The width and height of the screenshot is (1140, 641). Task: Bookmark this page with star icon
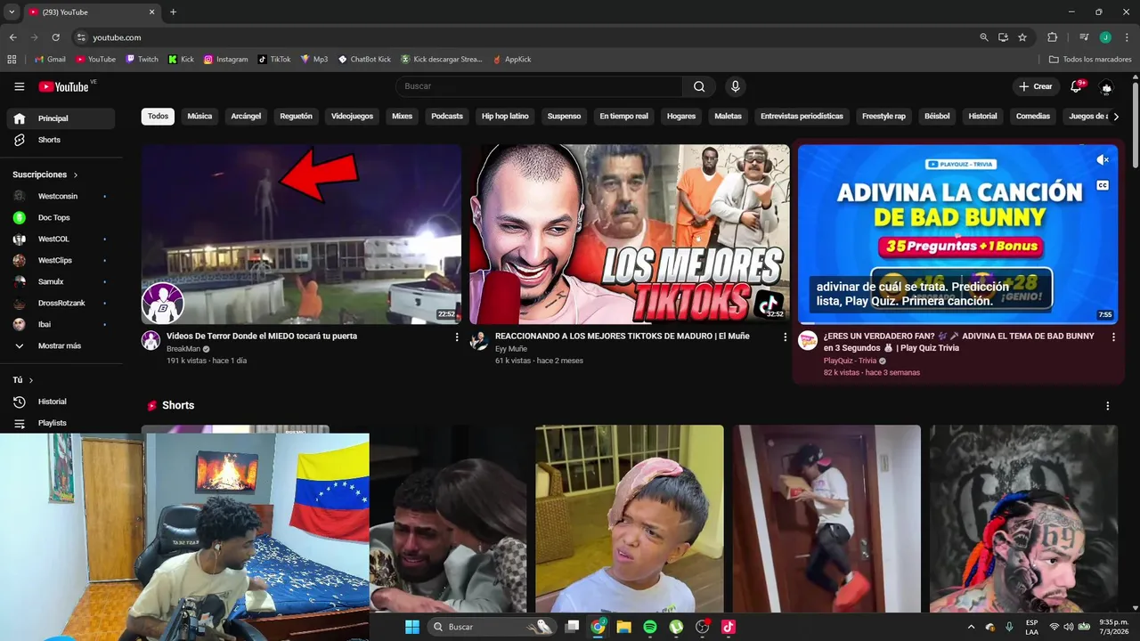pos(1022,37)
